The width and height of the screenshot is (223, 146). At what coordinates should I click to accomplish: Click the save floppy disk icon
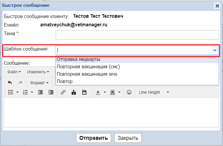tap(84, 92)
